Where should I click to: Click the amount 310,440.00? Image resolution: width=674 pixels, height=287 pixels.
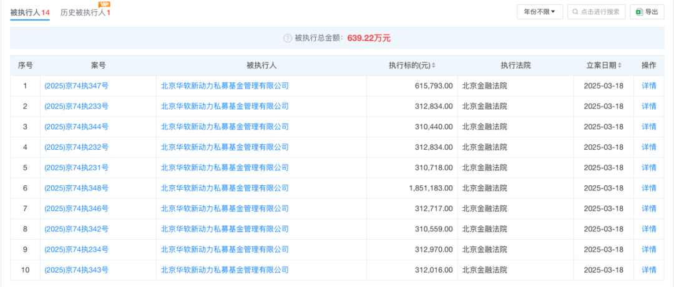(434, 127)
